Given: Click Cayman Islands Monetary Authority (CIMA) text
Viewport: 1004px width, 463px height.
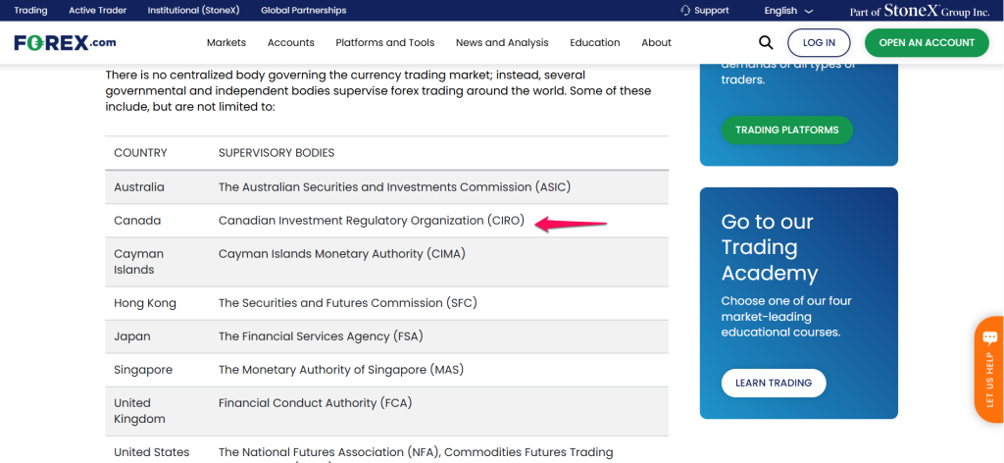Looking at the screenshot, I should pyautogui.click(x=342, y=254).
